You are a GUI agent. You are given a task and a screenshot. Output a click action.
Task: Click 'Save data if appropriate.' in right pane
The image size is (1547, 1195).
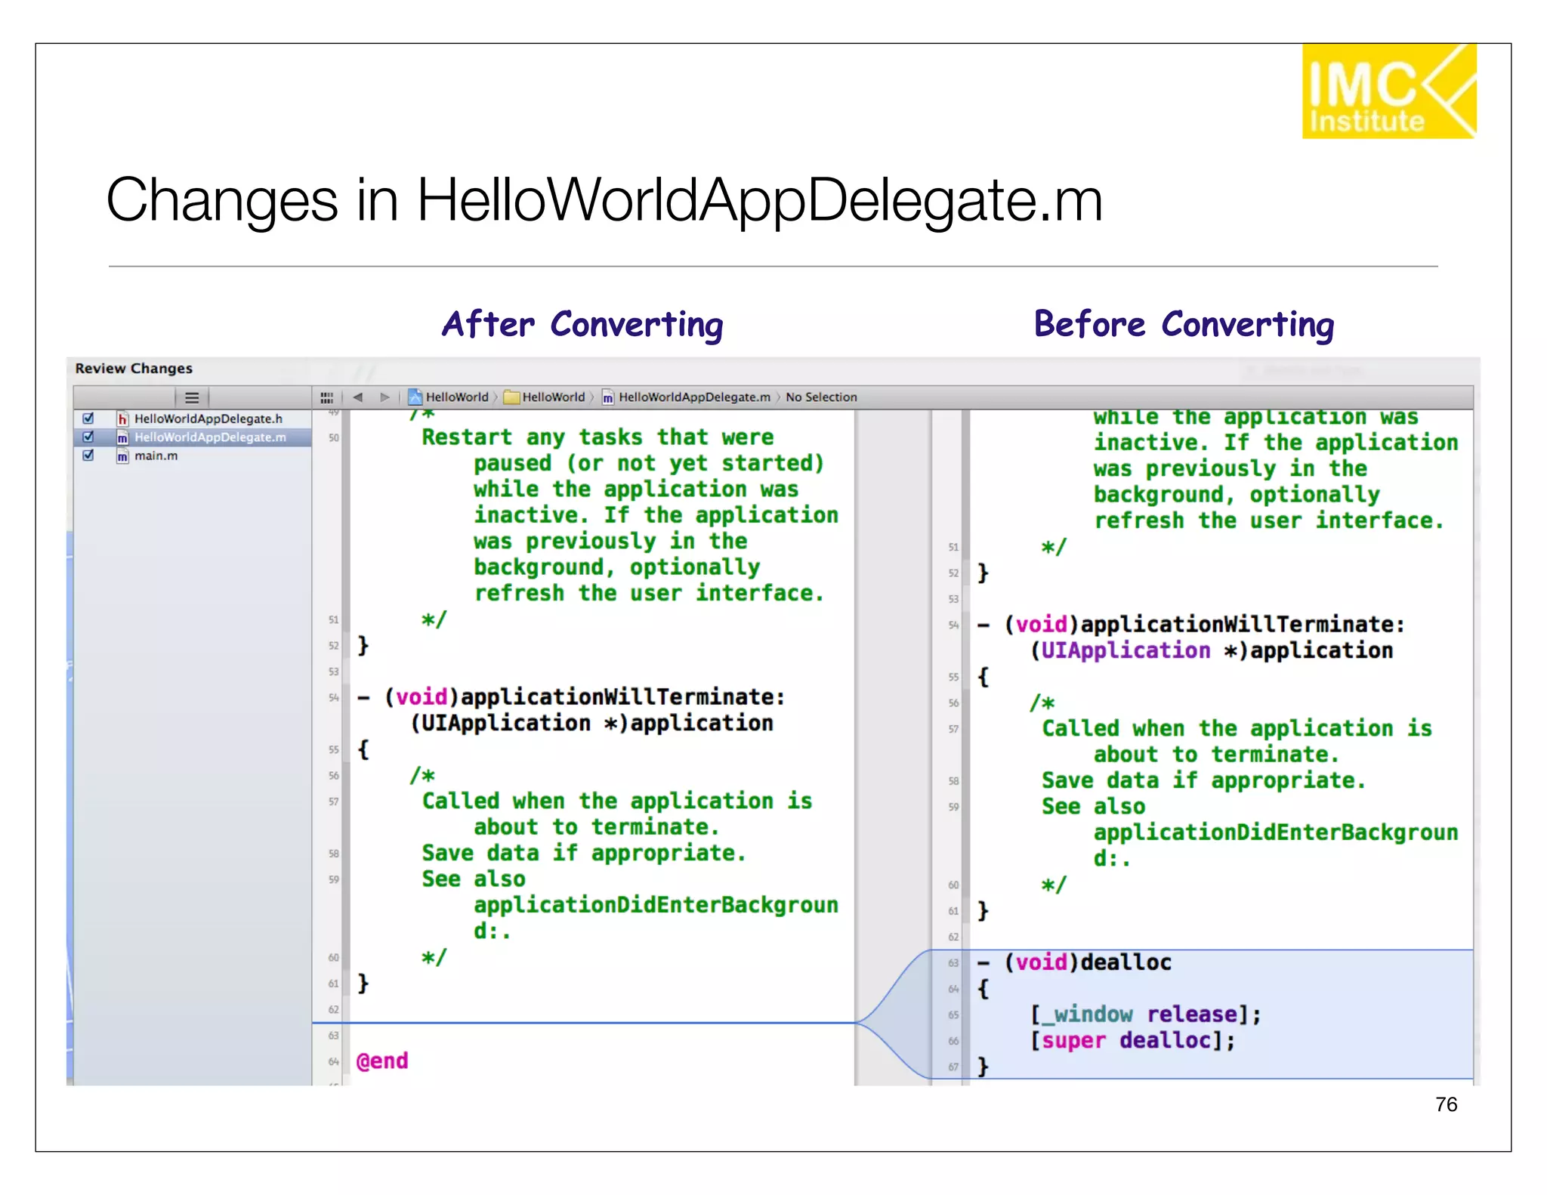click(x=1204, y=780)
